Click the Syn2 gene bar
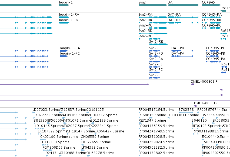Viewport: 230px width, 157px height. click(153, 5)
